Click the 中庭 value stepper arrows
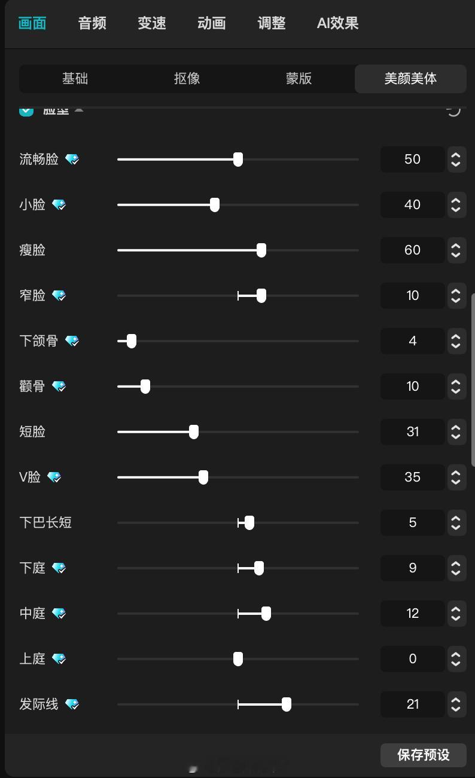Viewport: 475px width, 778px height. 456,613
